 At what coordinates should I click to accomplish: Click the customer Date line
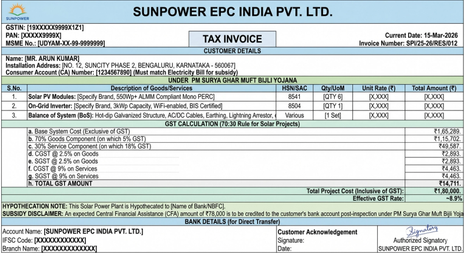pyautogui.click(x=285, y=248)
